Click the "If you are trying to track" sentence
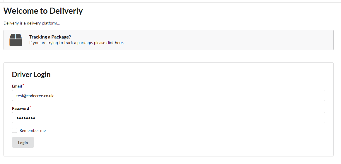341x164 pixels. [x=67, y=43]
